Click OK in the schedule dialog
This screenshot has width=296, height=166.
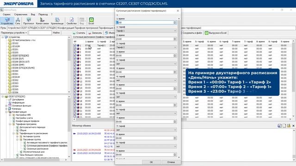pos(151,162)
